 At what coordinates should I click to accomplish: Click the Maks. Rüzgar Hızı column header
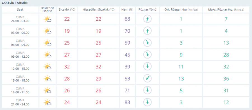(x=226, y=9)
